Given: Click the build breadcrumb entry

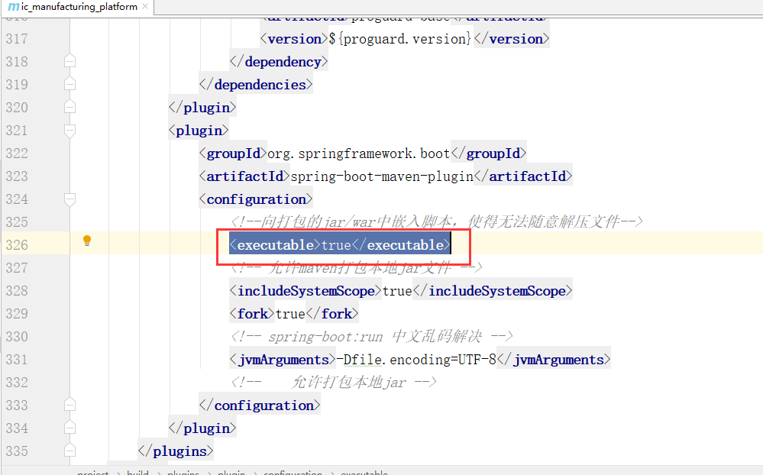Looking at the screenshot, I should coord(137,472).
